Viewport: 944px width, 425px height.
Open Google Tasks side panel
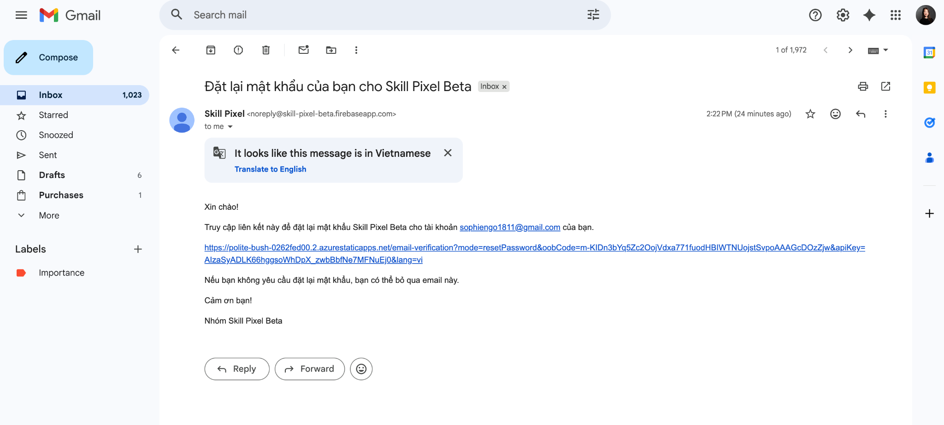coord(930,122)
